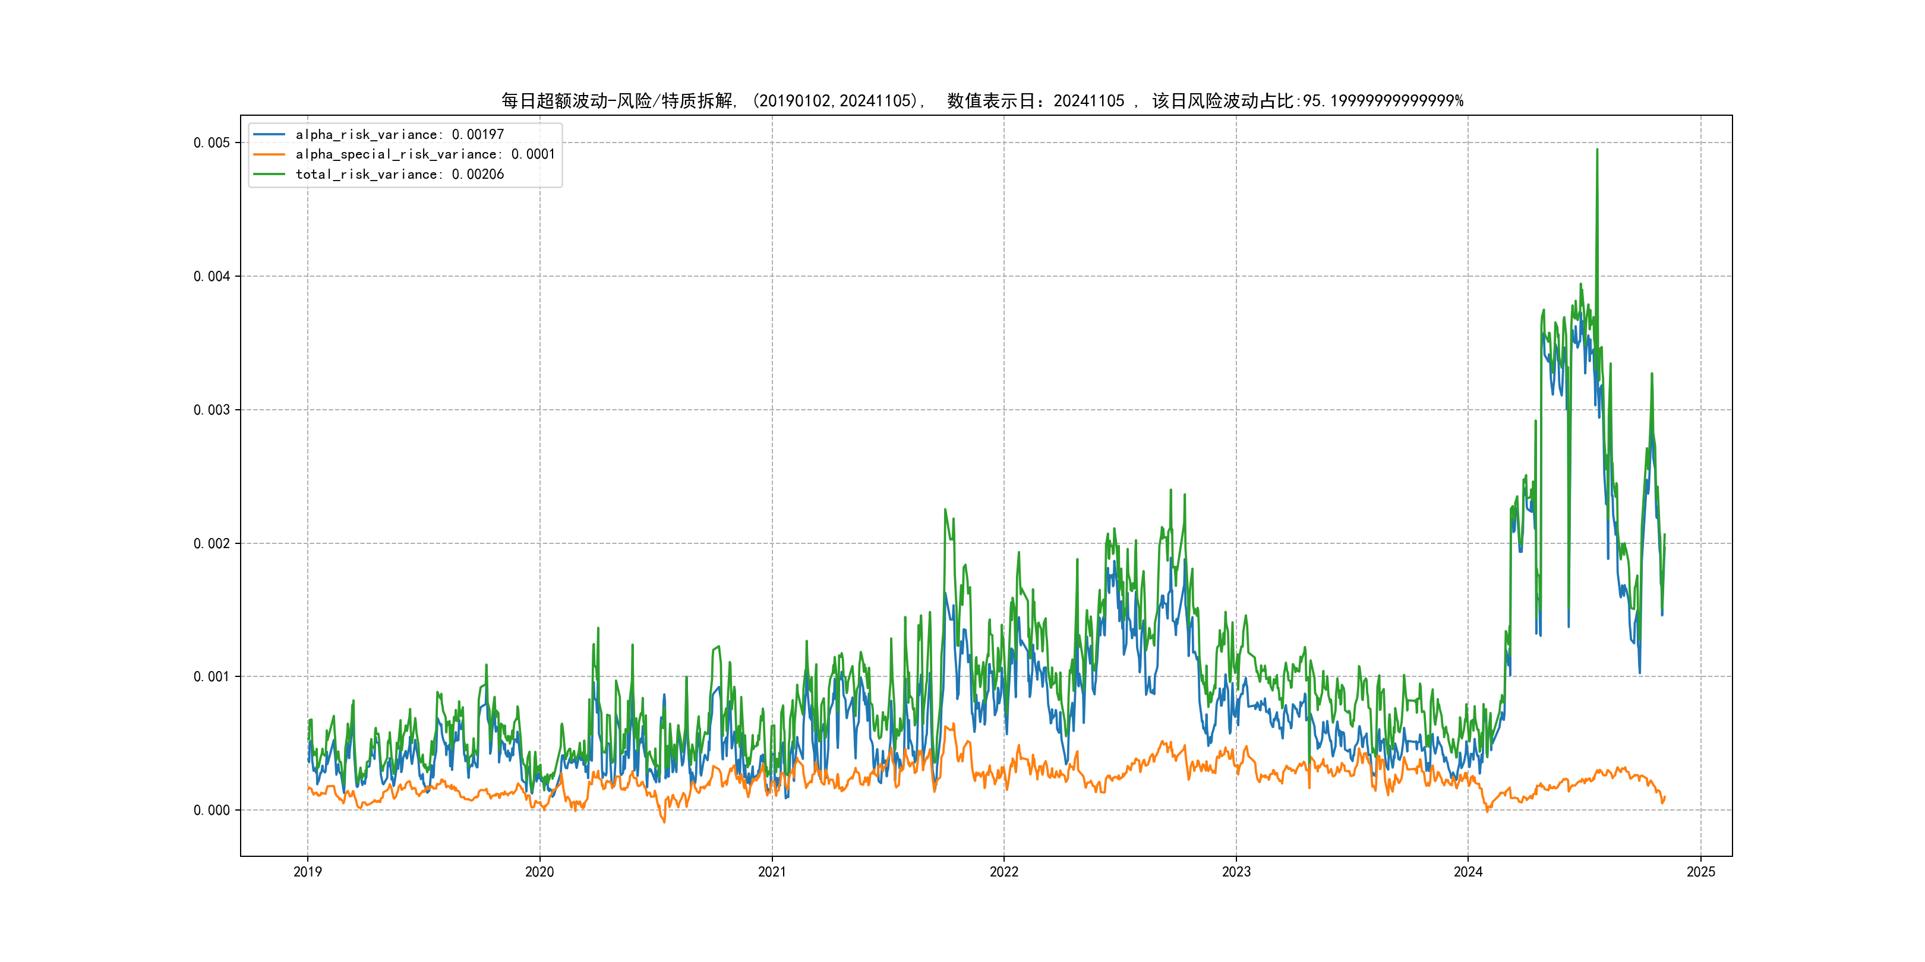Click the chart title text at top
Viewport: 1925px width, 962px height.
tap(982, 101)
